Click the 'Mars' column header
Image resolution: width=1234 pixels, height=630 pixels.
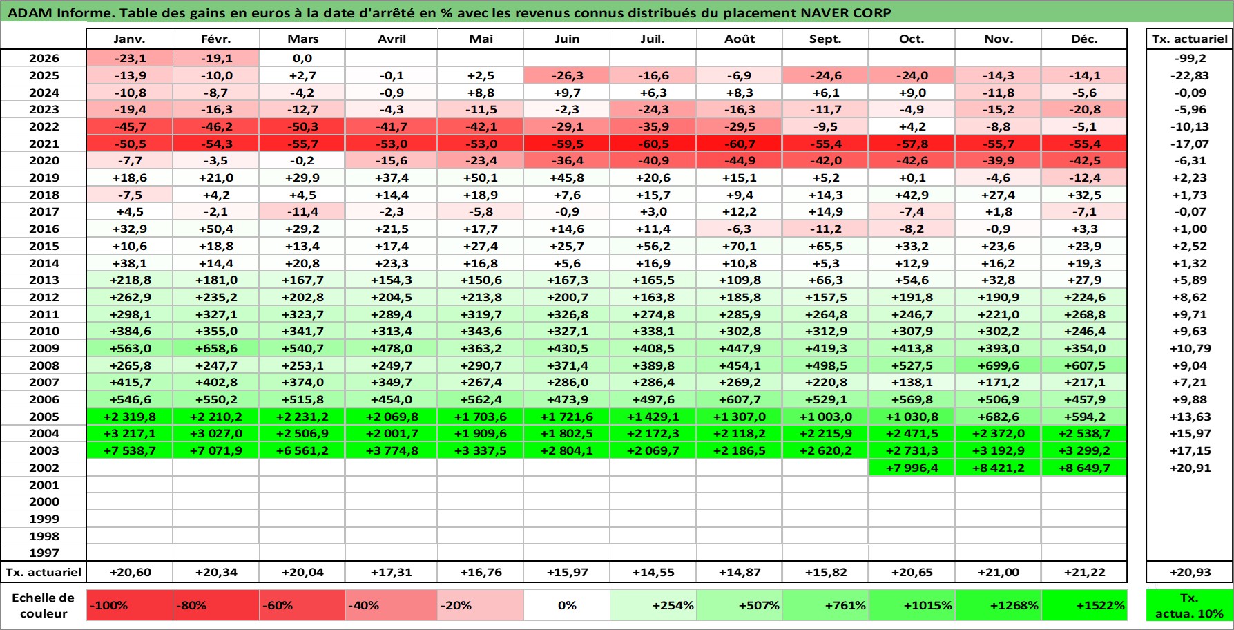pyautogui.click(x=302, y=39)
